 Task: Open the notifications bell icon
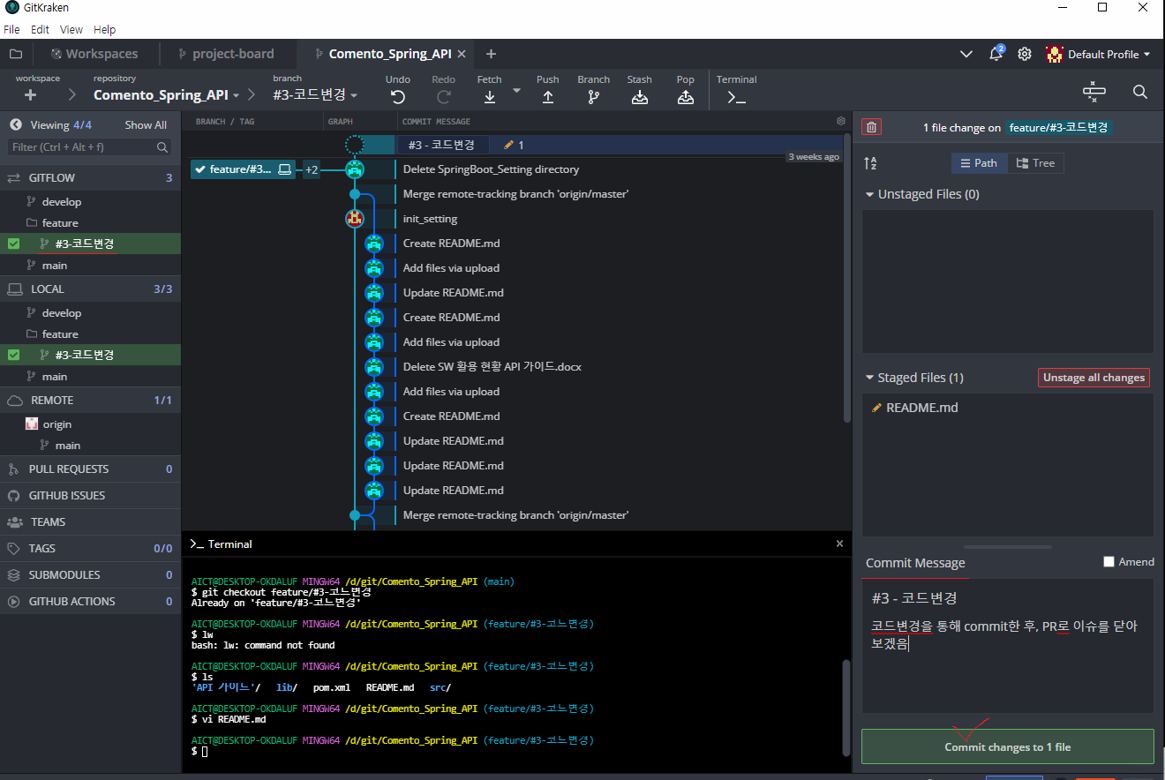pyautogui.click(x=996, y=54)
